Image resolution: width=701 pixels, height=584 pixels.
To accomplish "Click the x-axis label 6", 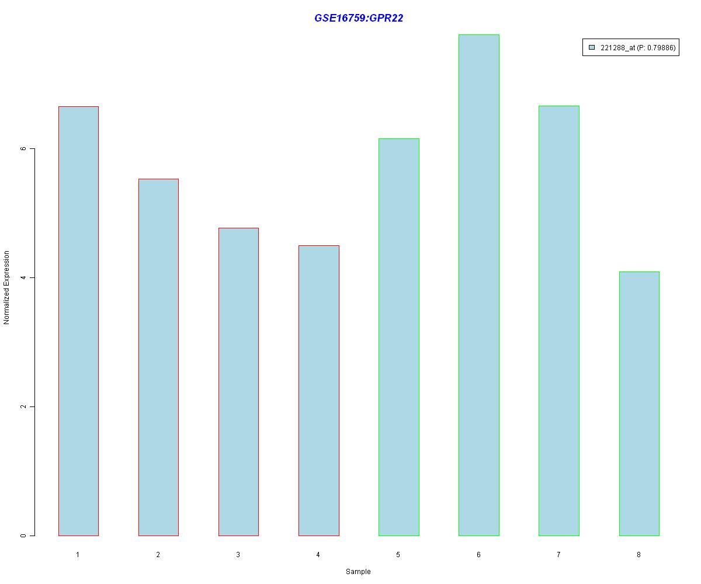I will (478, 555).
